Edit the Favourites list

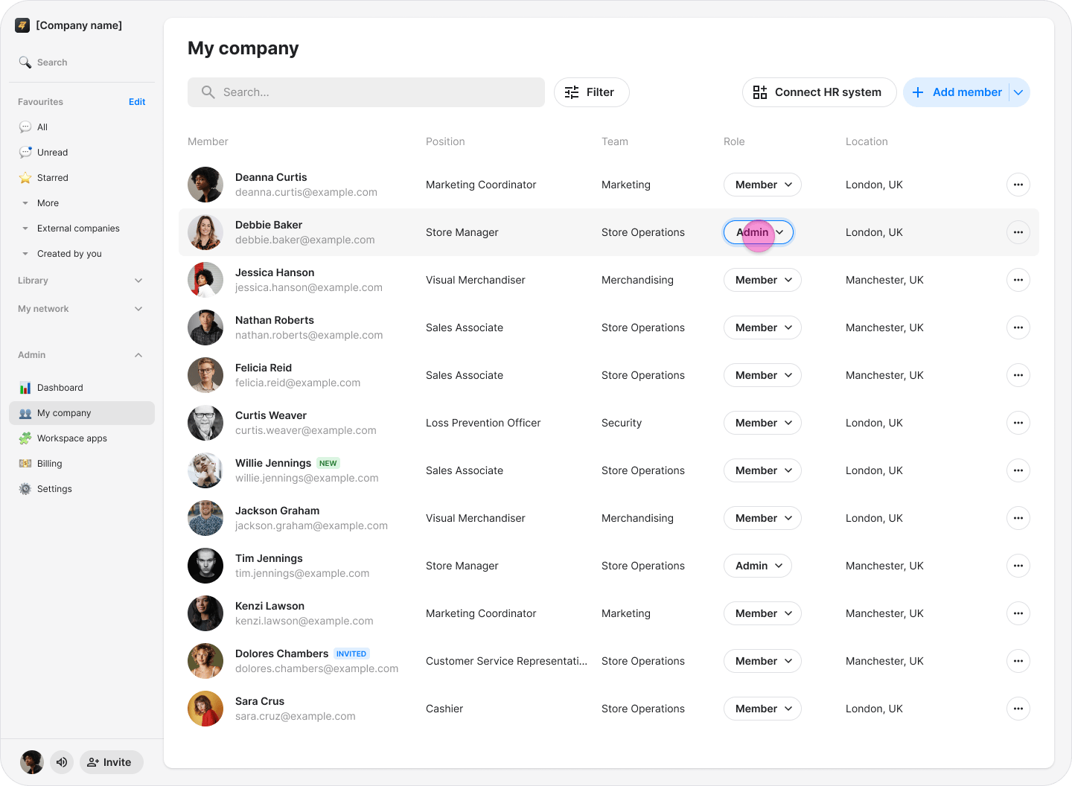point(137,102)
